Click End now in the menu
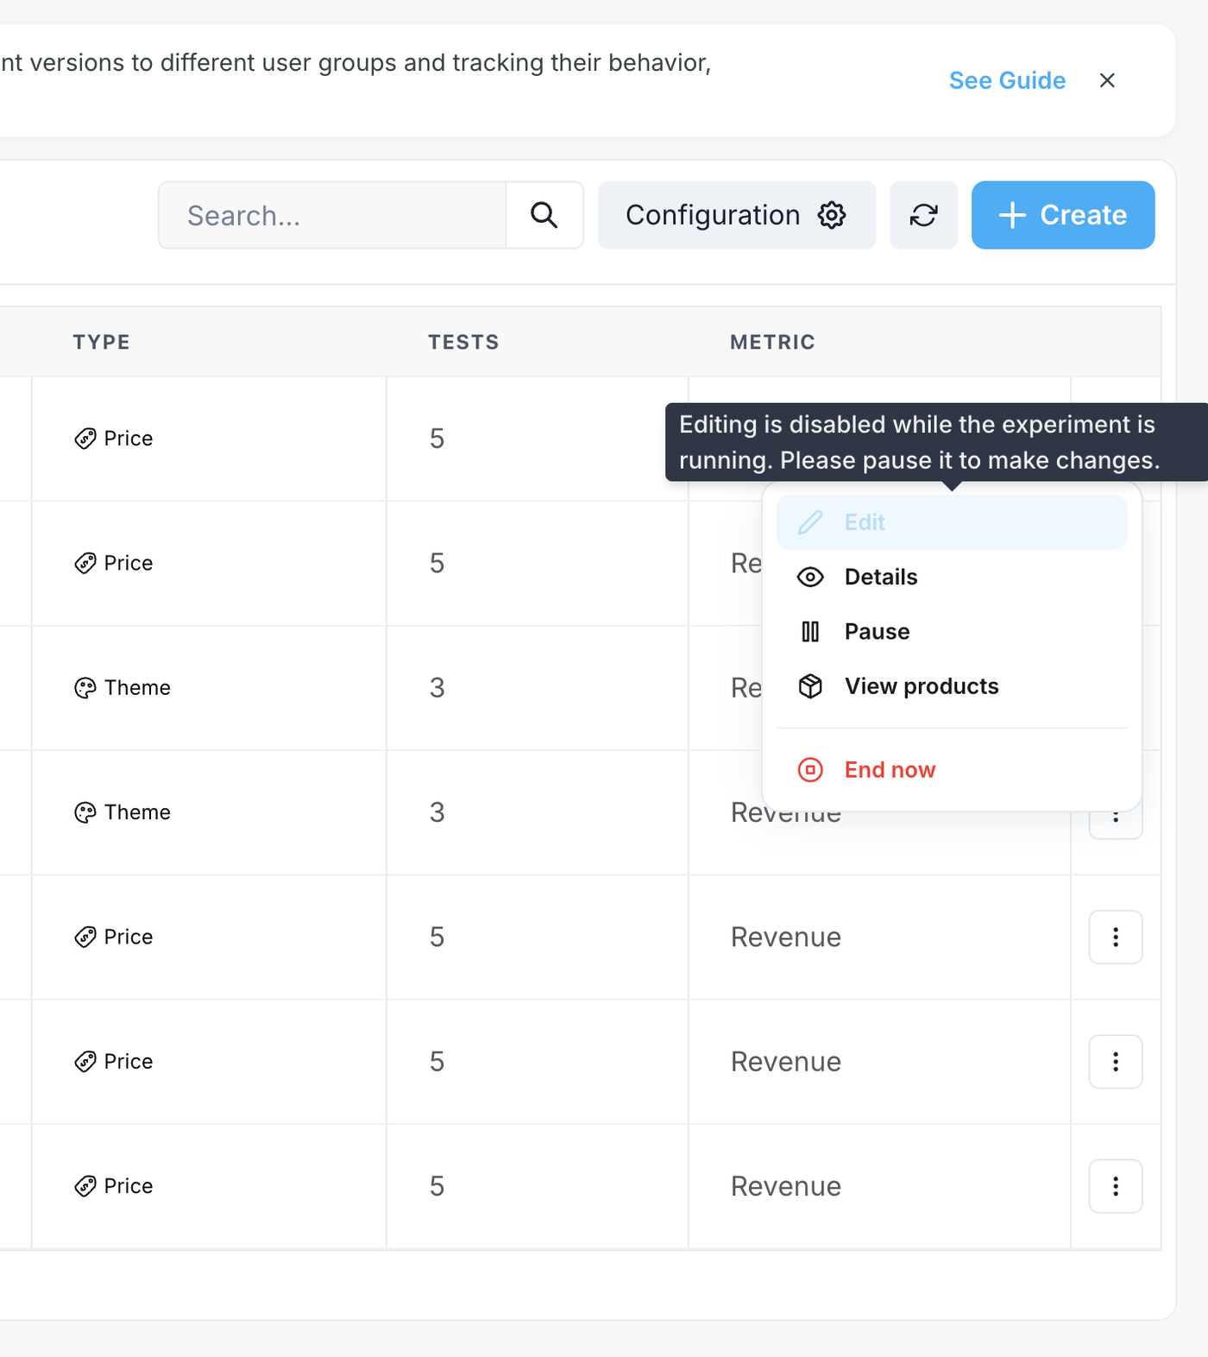Screen dimensions: 1208x1357 [889, 770]
